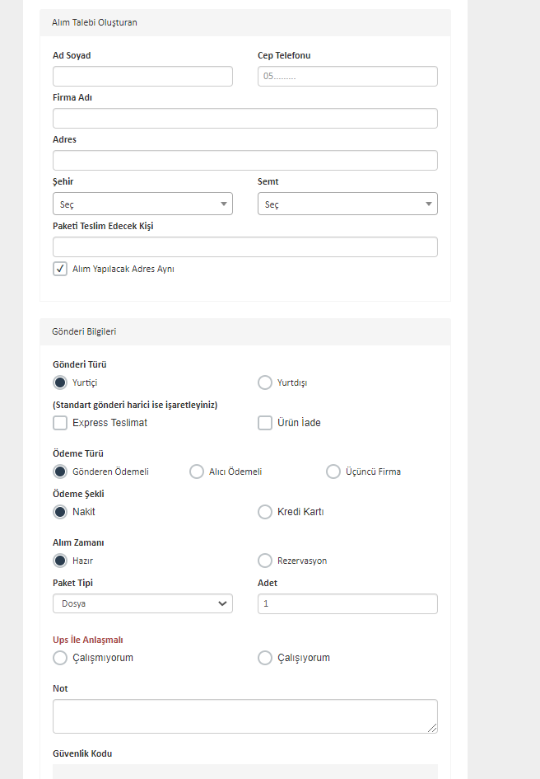Open the Semt dropdown

click(347, 204)
